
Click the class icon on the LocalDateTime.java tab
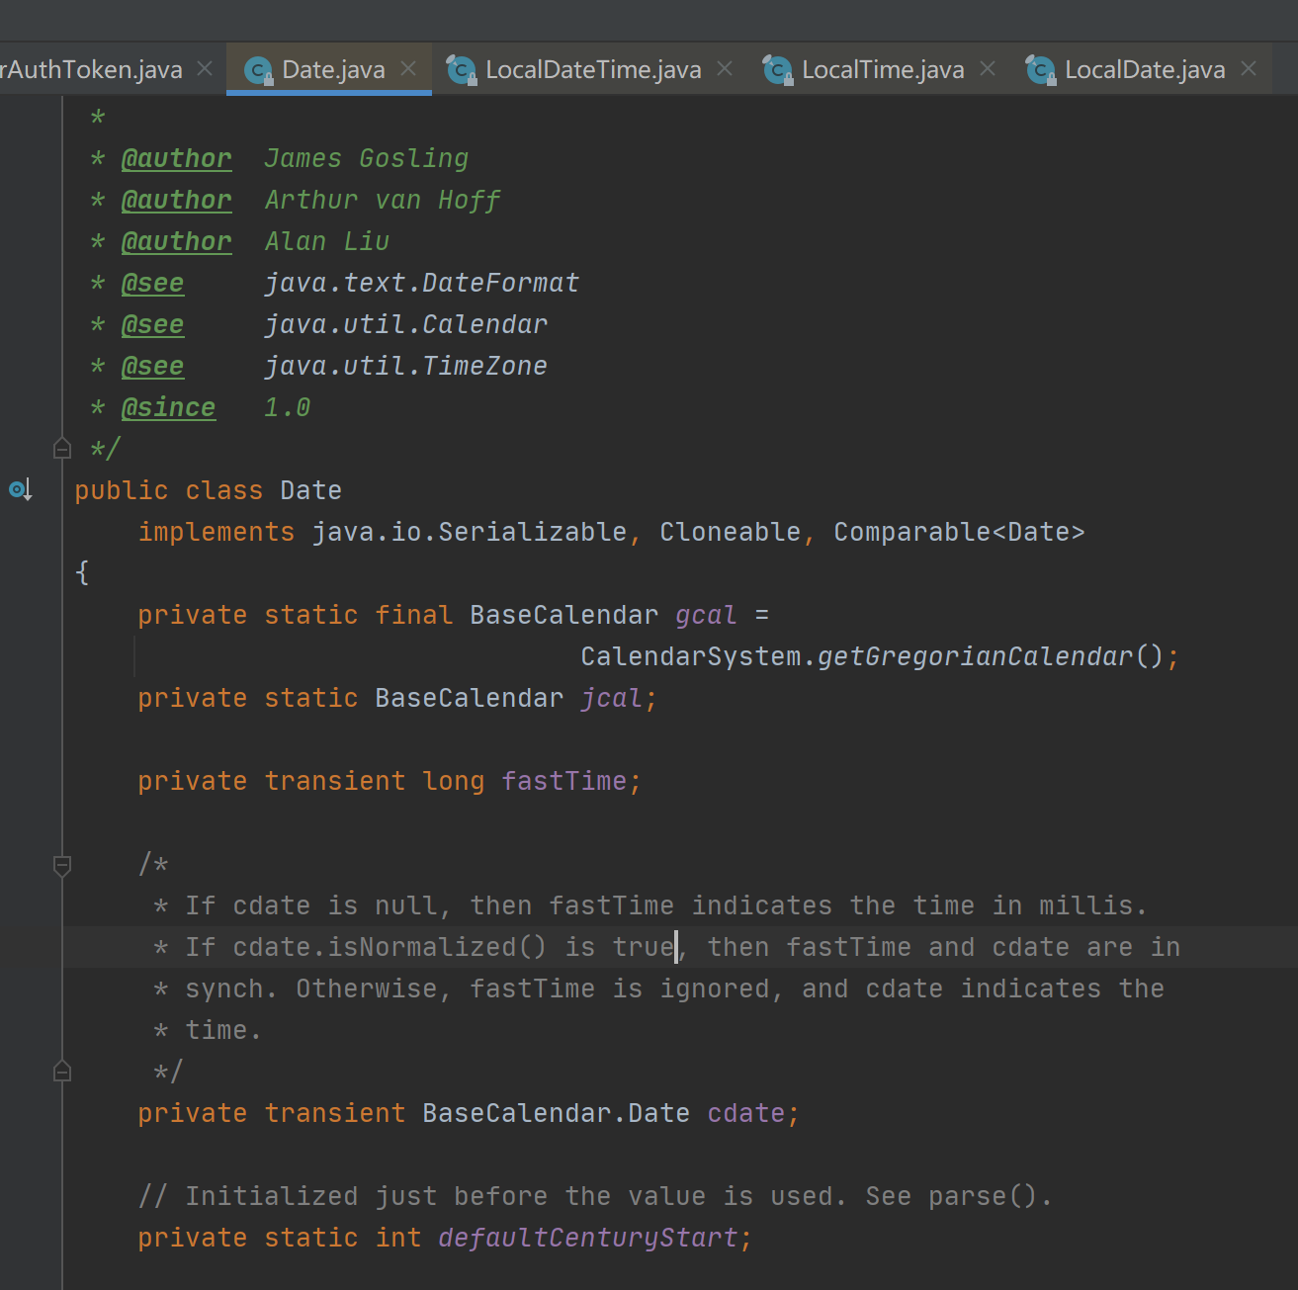(x=461, y=69)
